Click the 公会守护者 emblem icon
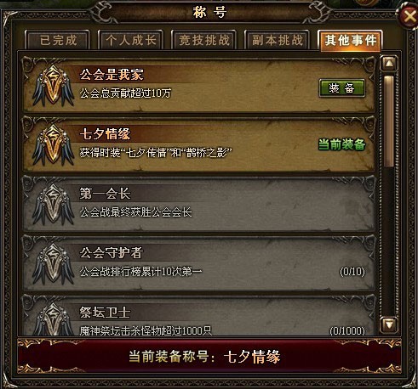Screen dimensions: 418x389 click(53, 264)
